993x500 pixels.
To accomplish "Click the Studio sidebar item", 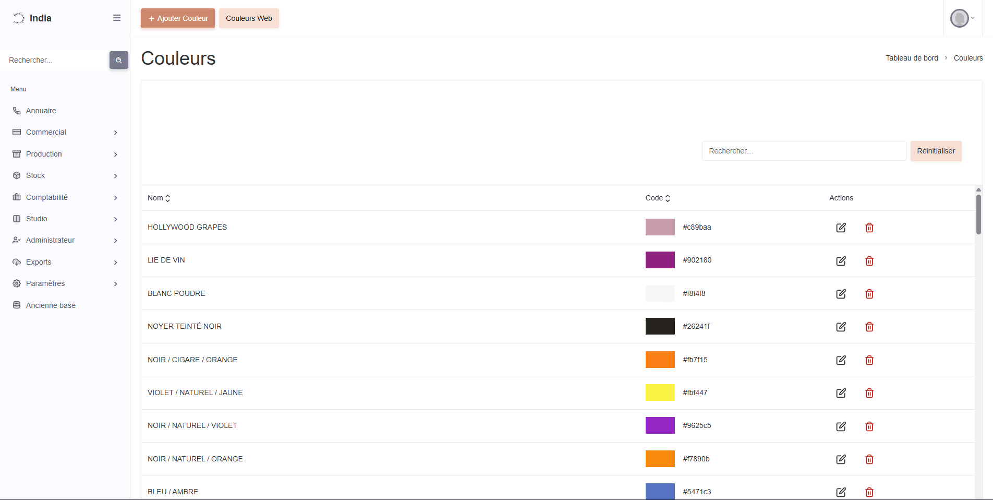I will tap(37, 219).
